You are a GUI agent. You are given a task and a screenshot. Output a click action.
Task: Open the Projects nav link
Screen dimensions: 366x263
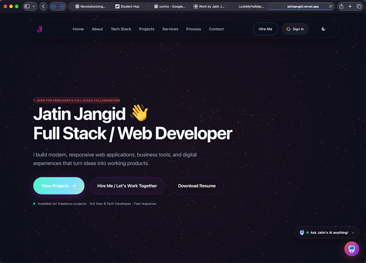click(x=147, y=29)
